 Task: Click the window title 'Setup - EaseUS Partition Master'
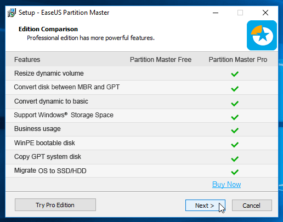click(64, 13)
